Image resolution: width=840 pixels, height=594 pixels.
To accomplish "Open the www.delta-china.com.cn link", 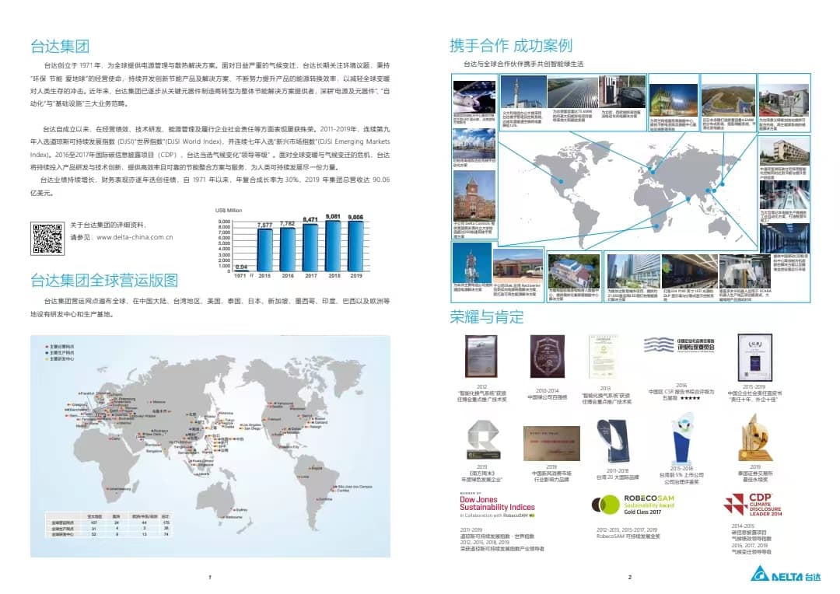I will [x=135, y=237].
